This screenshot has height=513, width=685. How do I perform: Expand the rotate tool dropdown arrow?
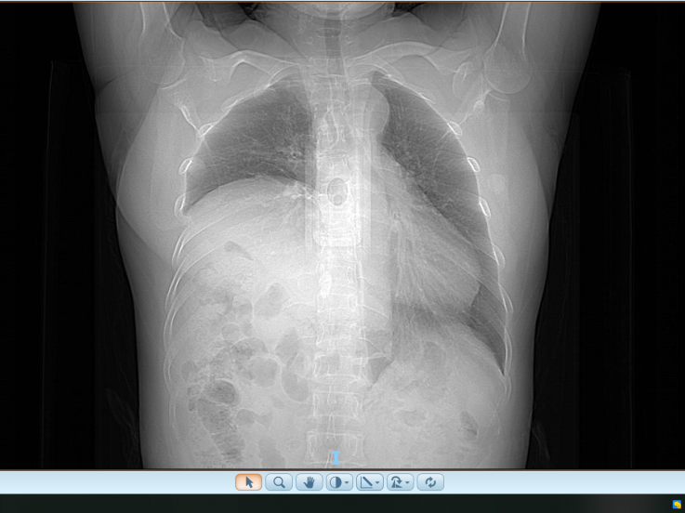[408, 483]
